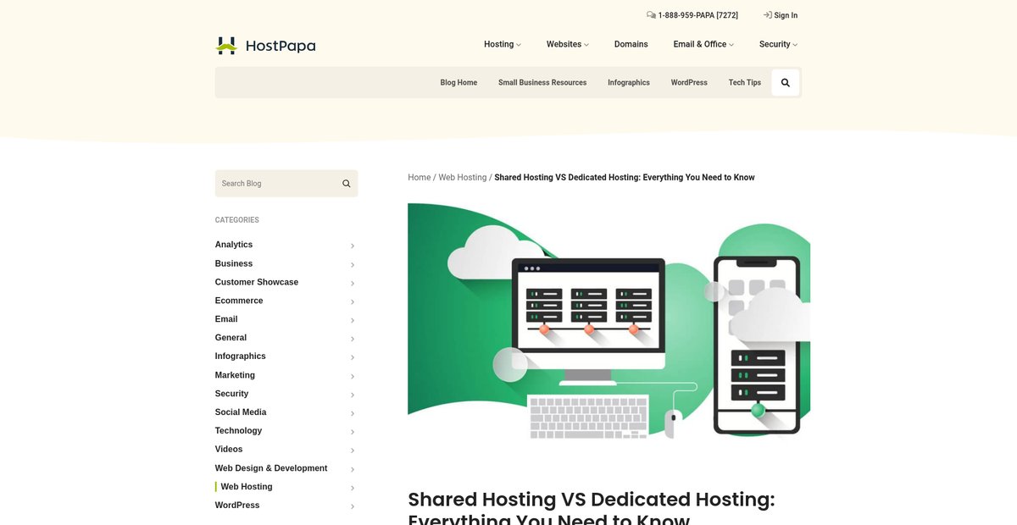The height and width of the screenshot is (525, 1017).
Task: Open the Analytics category
Action: (x=234, y=245)
